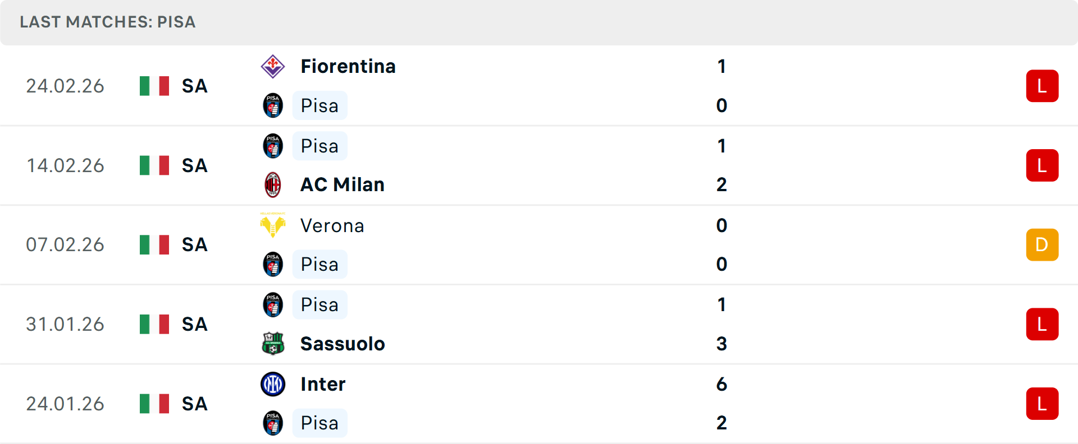Click the highlighted Pisa name against Sassuolo
Screen dimensions: 1078x444
pyautogui.click(x=319, y=305)
